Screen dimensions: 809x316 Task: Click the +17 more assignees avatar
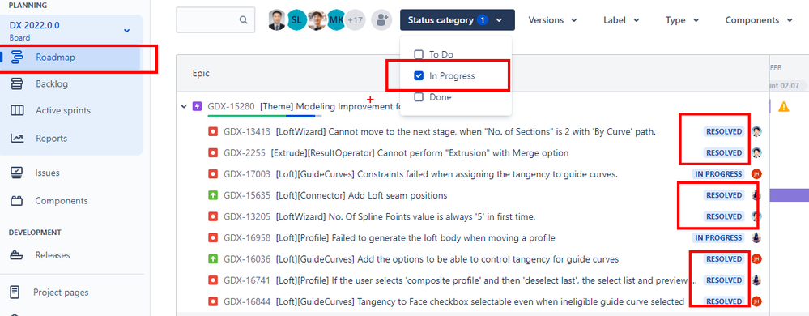[x=355, y=20]
